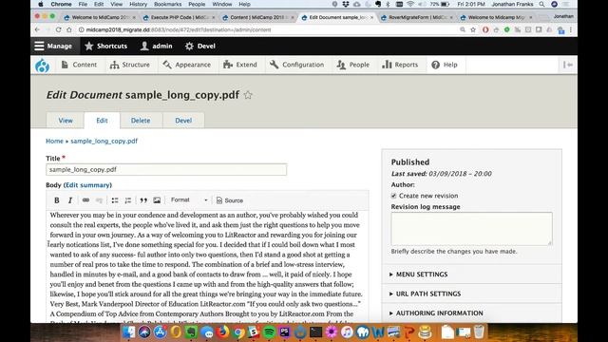Apply block quote formatting in the body editor
The image size is (608, 342).
click(143, 200)
